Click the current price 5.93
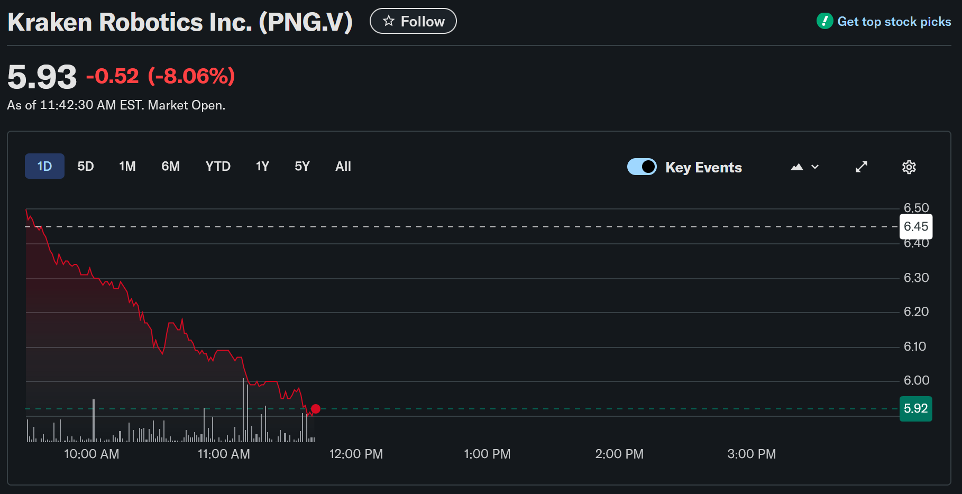 tap(42, 77)
